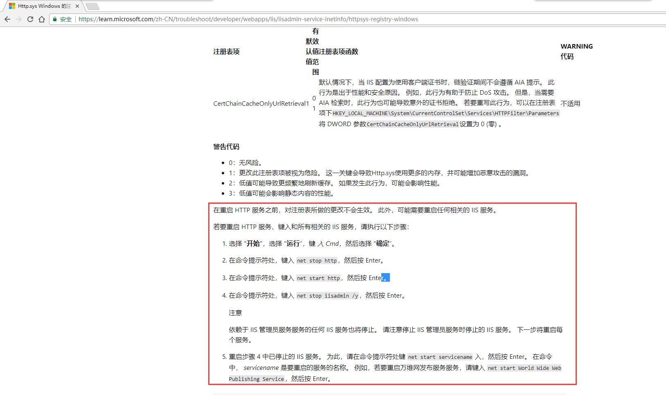
Task: Click the 警告代码 heading
Action: 226,147
